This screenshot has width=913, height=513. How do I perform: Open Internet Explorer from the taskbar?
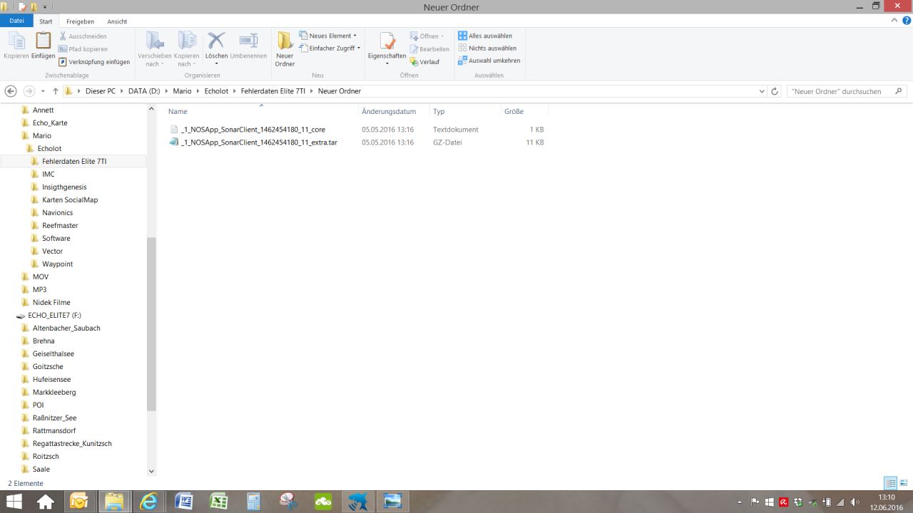[149, 502]
